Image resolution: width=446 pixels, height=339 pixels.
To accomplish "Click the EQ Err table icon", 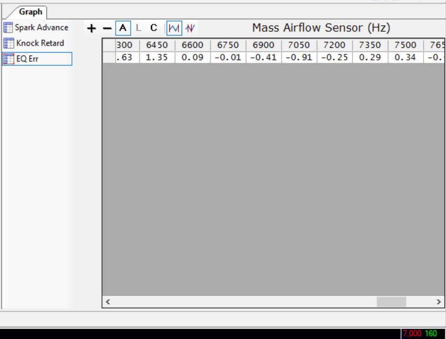I will pyautogui.click(x=9, y=59).
